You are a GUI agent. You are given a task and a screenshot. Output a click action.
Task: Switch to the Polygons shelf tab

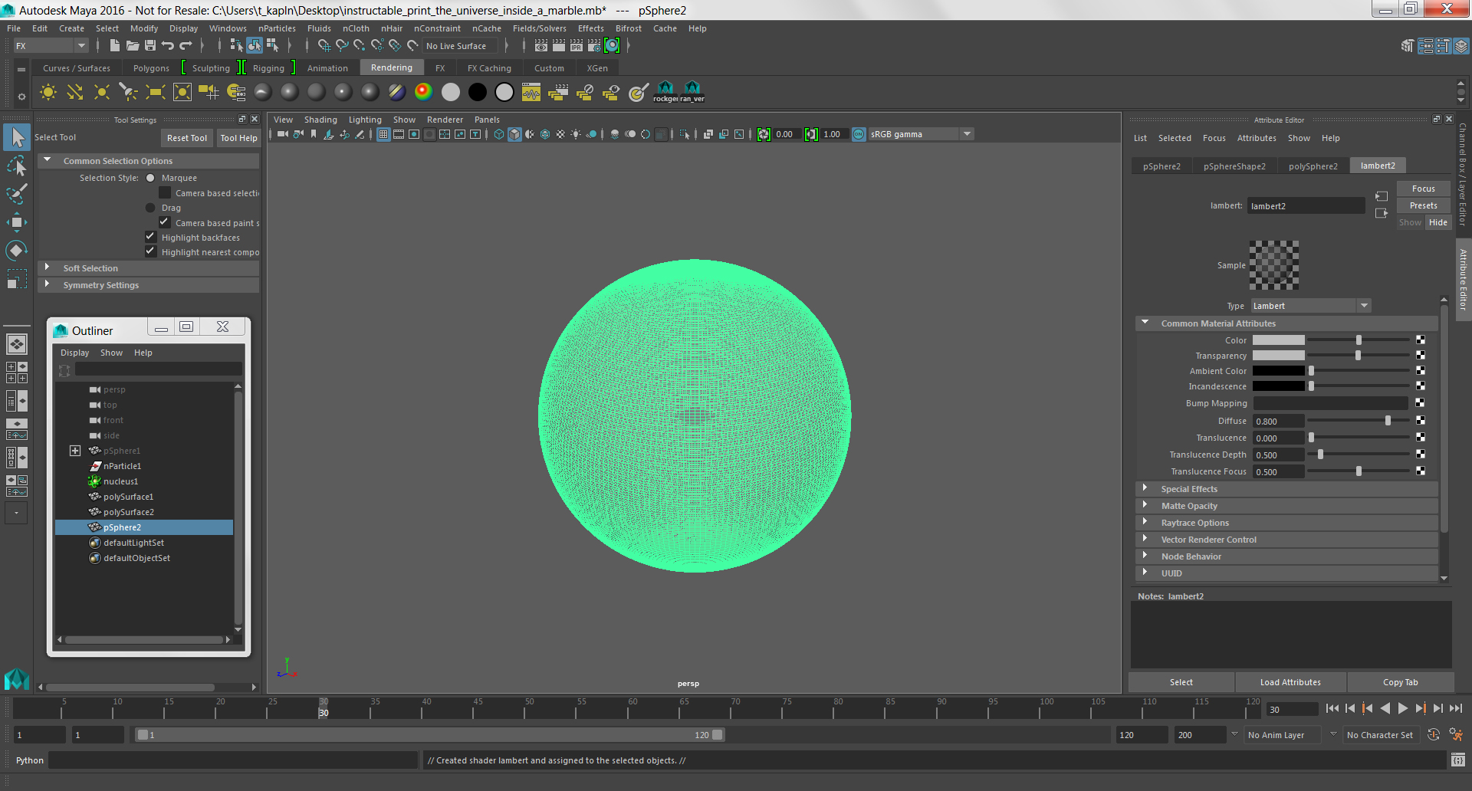click(151, 68)
